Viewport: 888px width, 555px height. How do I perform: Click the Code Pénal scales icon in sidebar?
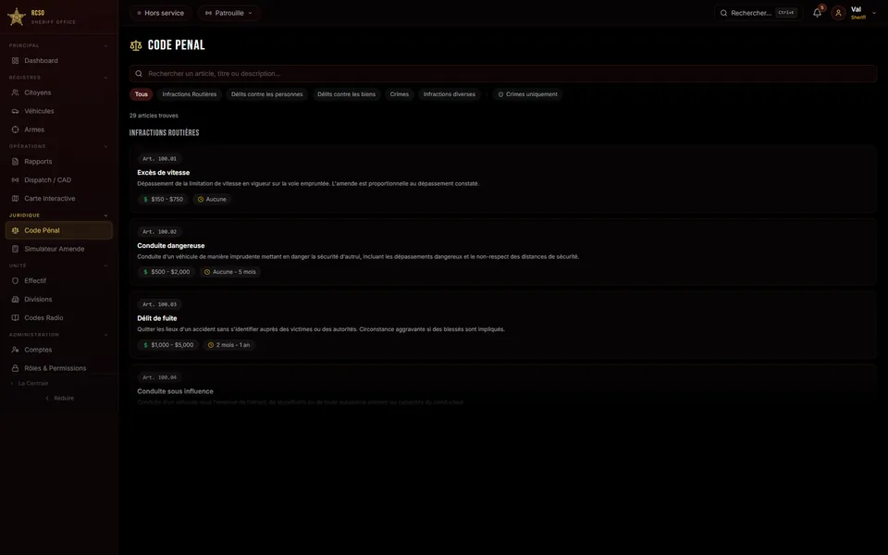(x=16, y=230)
